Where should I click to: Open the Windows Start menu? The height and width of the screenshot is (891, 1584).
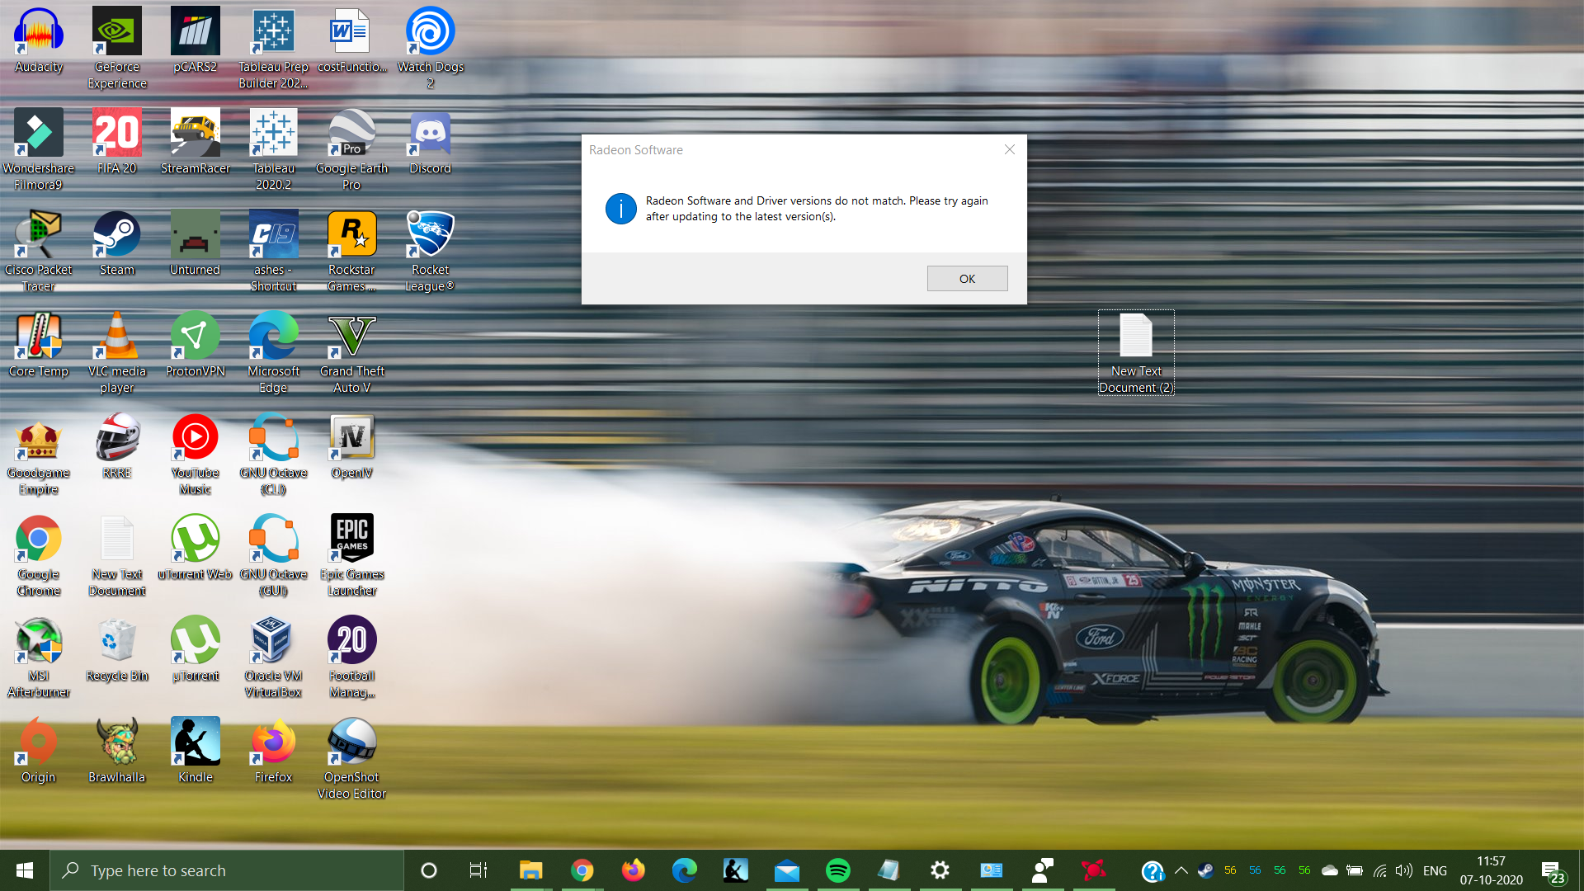pos(25,870)
